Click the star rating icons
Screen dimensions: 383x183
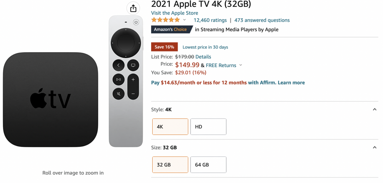click(165, 20)
